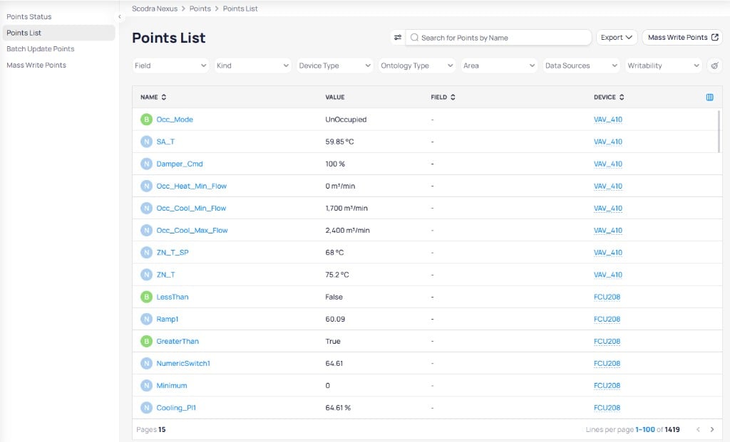
Task: Open the Ontology Type filter dropdown
Action: pos(416,65)
